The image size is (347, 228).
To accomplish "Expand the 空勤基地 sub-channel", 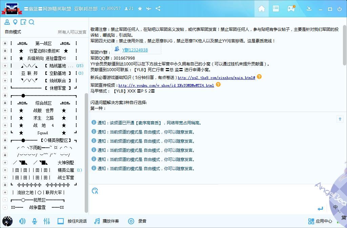I will pos(5,73).
